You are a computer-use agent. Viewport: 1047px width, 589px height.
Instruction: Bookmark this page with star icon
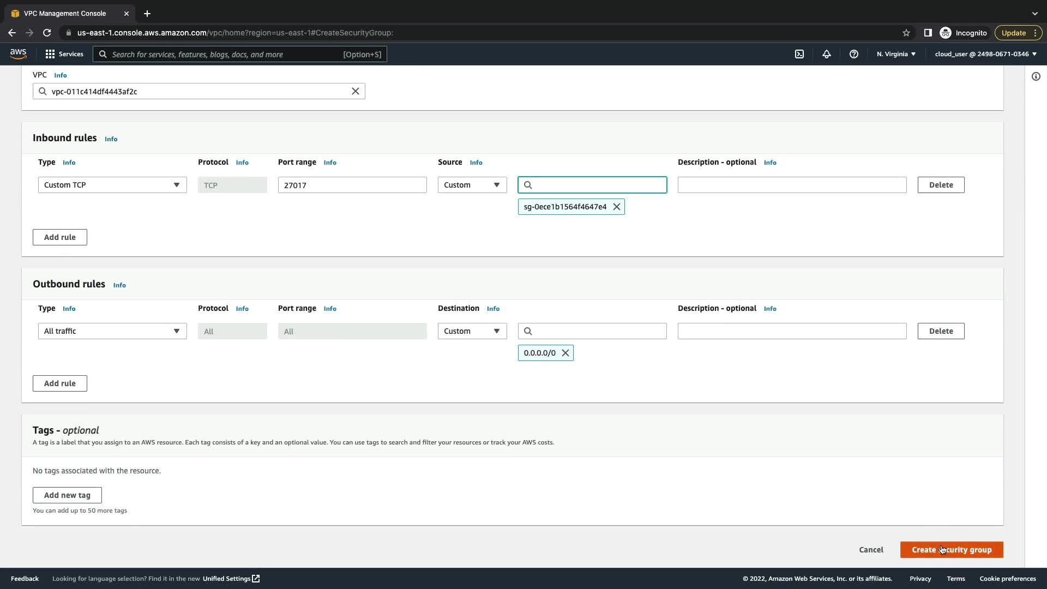coord(906,33)
